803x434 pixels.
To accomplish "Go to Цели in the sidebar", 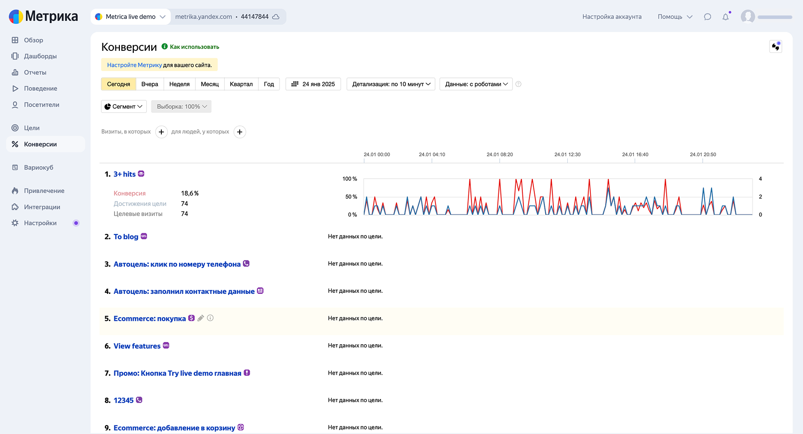I will pyautogui.click(x=31, y=128).
